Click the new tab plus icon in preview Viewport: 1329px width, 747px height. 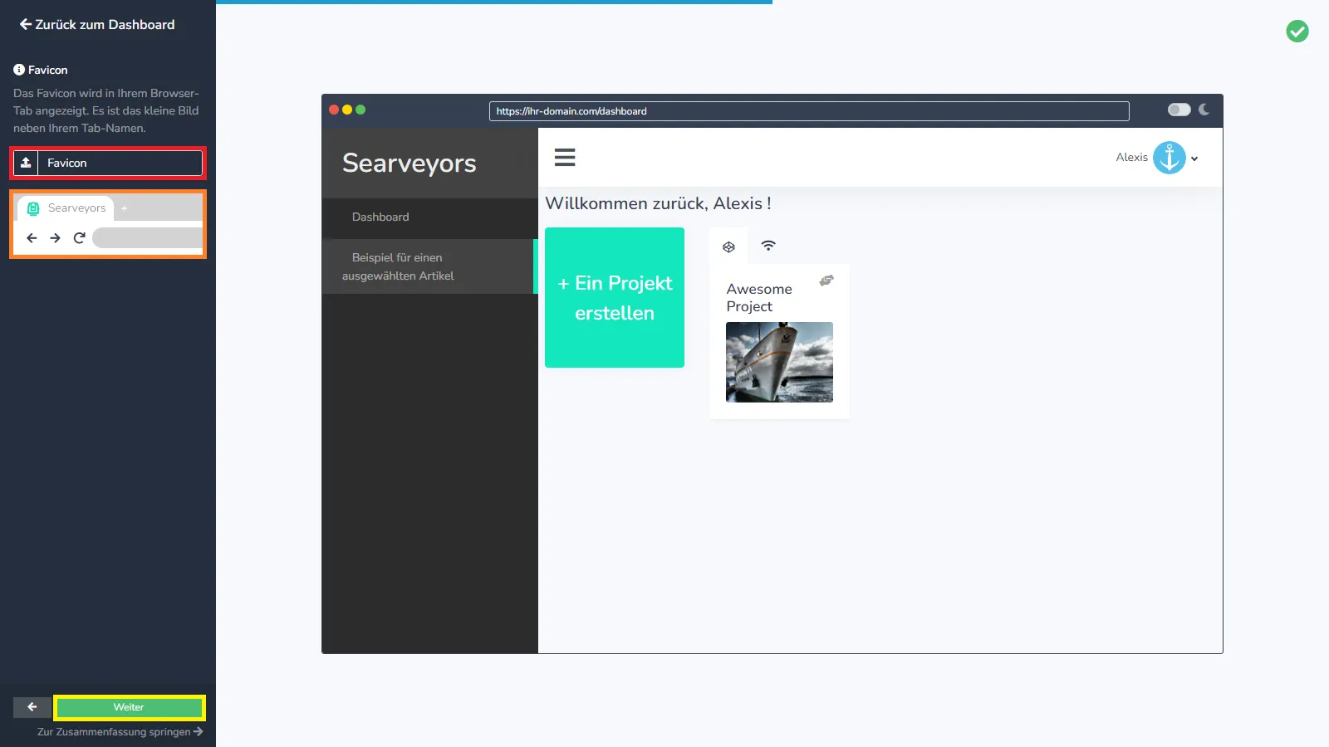click(124, 208)
